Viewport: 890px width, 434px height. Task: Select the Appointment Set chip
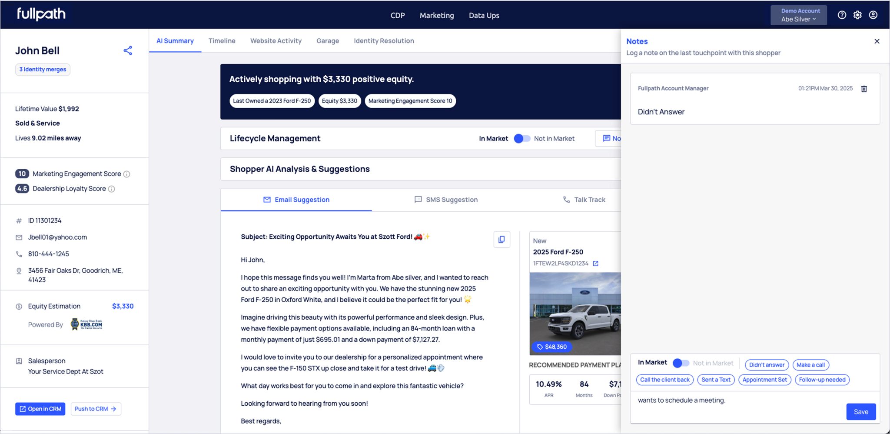[764, 380]
